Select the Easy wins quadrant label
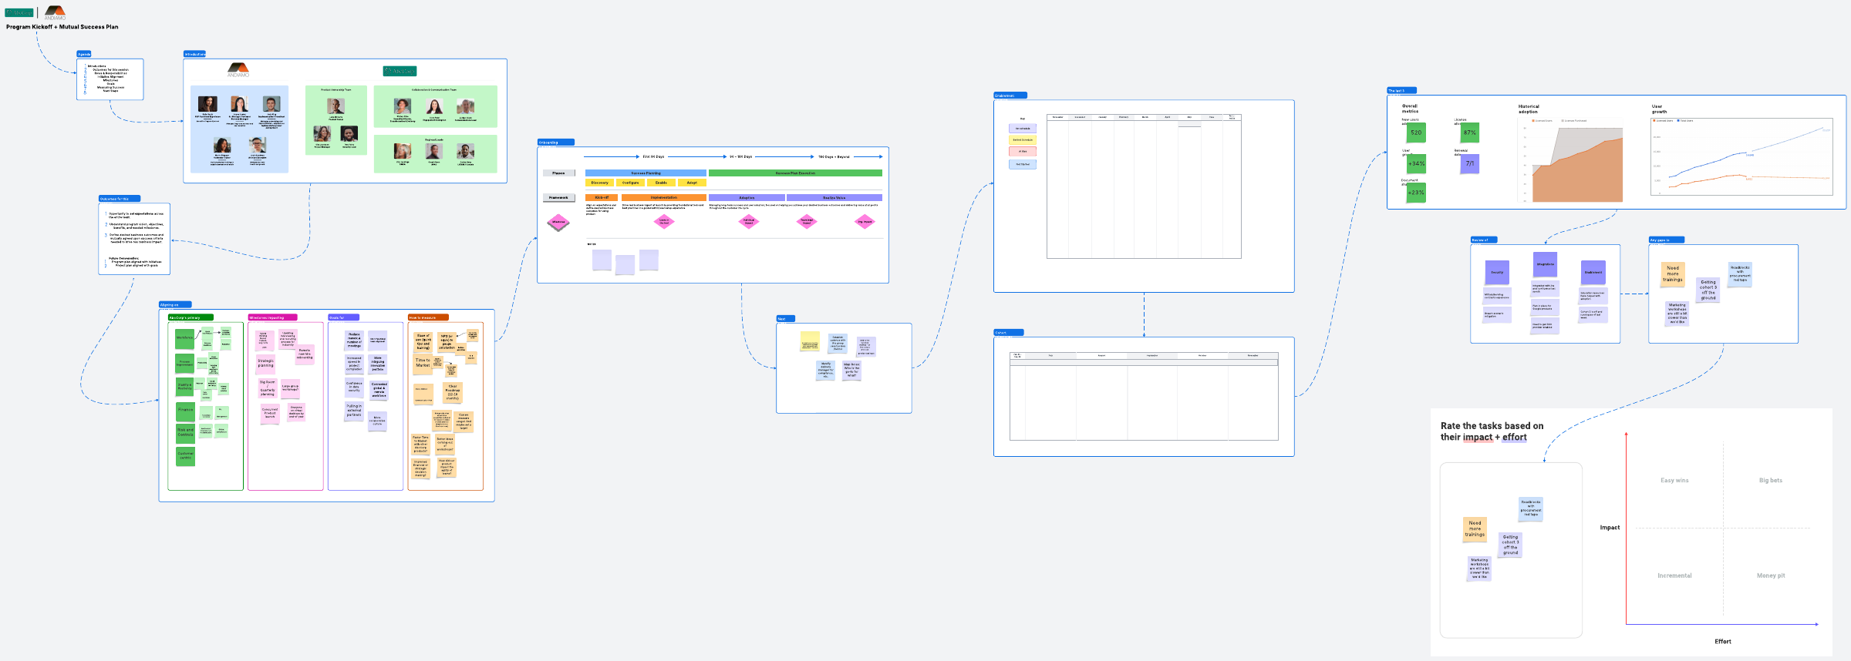Screen dimensions: 1851x661 click(1674, 481)
